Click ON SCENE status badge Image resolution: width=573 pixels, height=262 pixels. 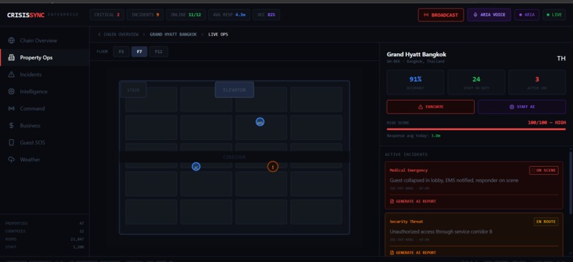coord(544,170)
